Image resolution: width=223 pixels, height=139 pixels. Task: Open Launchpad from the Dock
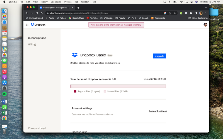4,16
